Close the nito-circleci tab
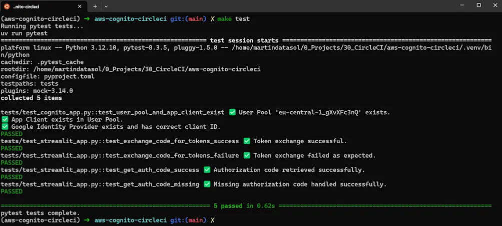Viewport: 502px width, 226px height. pos(80,6)
